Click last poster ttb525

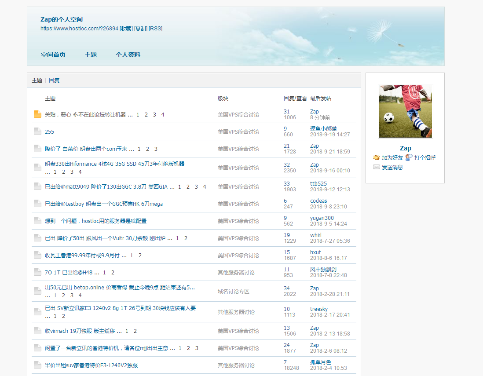pos(318,183)
